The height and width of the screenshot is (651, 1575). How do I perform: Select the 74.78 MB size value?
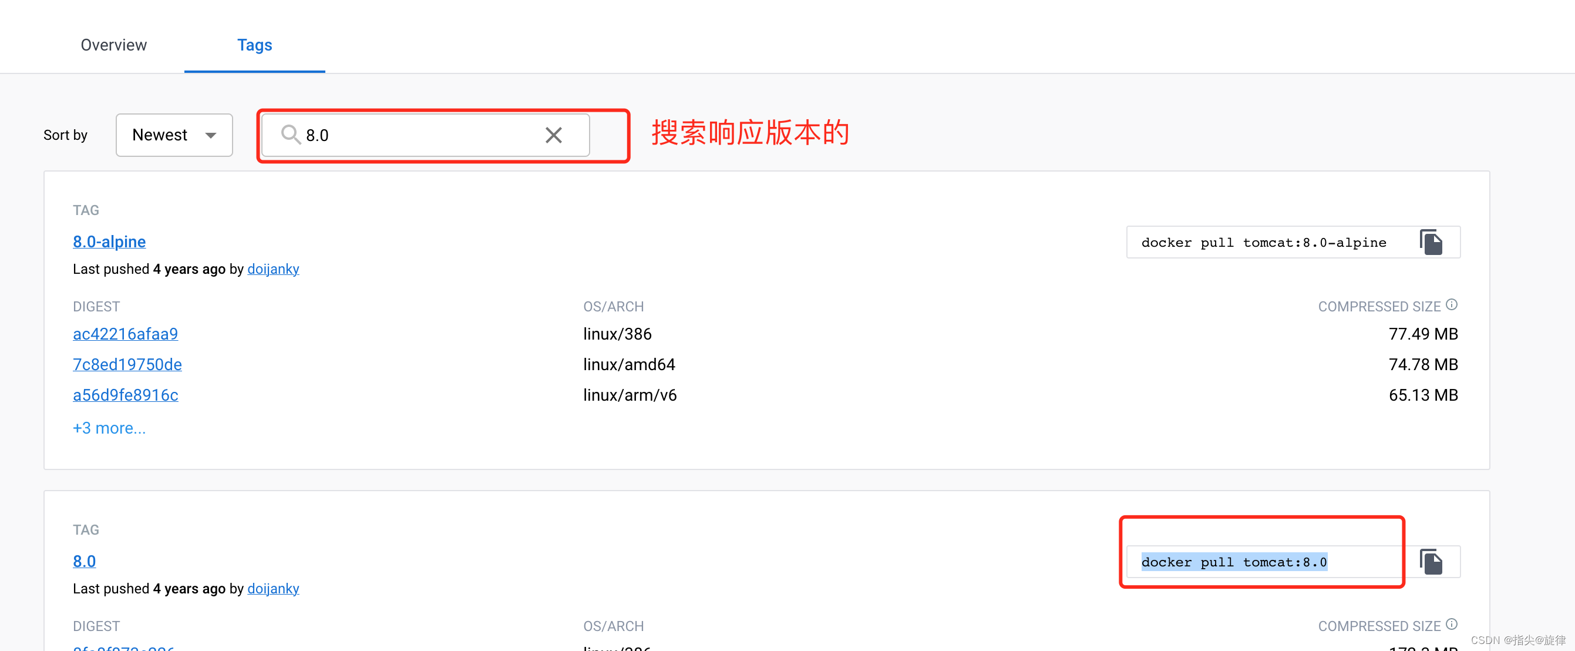coord(1423,364)
